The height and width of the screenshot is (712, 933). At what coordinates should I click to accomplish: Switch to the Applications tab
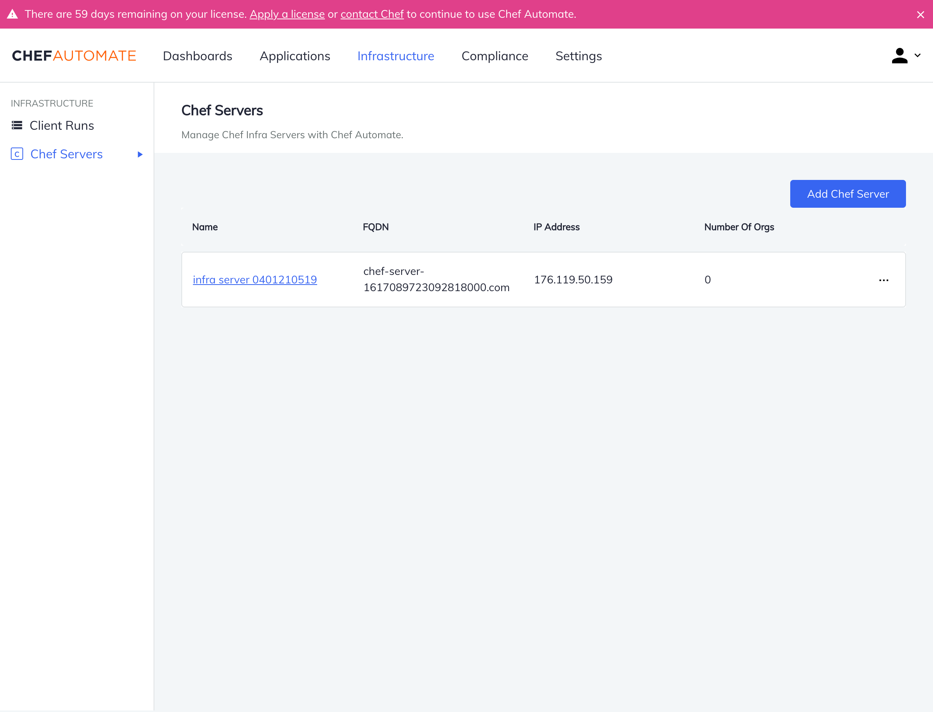pos(295,56)
